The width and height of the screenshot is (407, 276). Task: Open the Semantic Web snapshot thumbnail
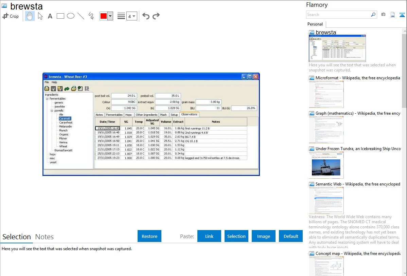tap(326, 200)
